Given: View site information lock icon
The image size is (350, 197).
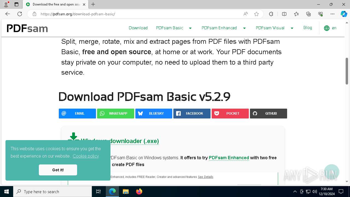Looking at the screenshot, I should click(x=34, y=14).
